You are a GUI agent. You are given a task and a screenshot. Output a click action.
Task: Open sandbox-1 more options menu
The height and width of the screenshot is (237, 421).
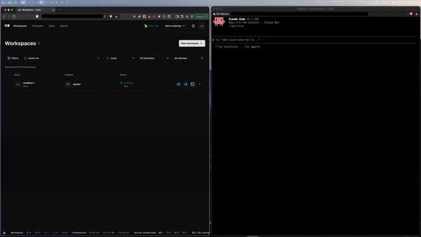pos(200,84)
